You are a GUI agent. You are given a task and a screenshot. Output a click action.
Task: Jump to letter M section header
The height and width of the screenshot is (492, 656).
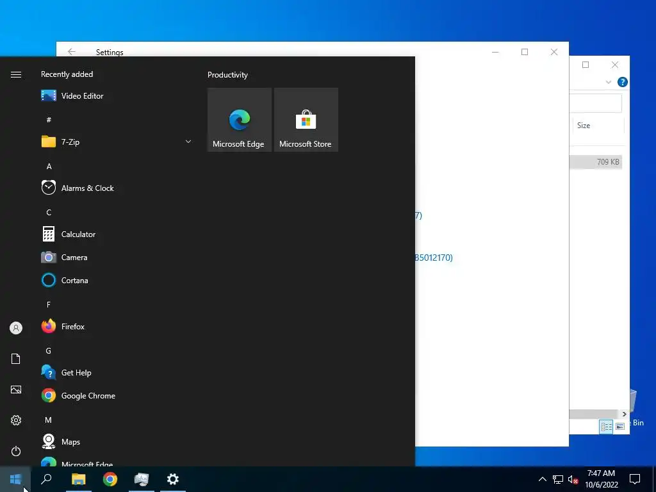pyautogui.click(x=49, y=420)
